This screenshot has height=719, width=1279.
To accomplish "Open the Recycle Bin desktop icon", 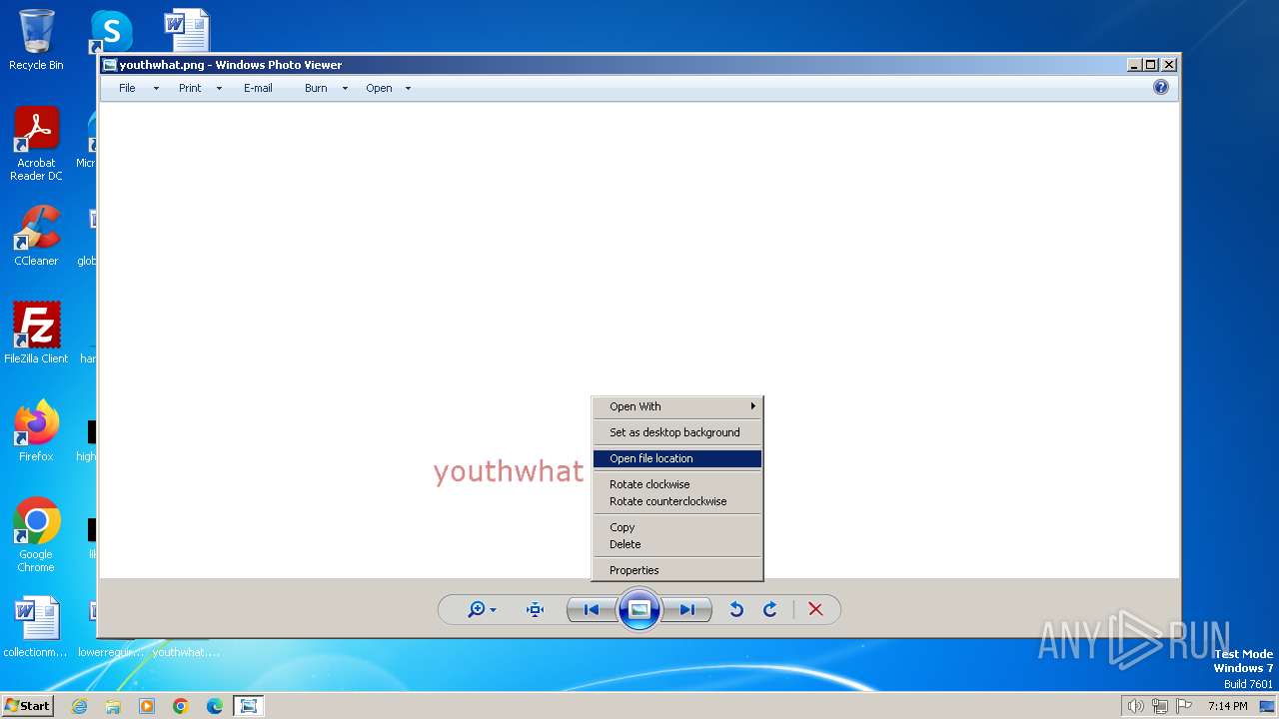I will click(x=36, y=40).
